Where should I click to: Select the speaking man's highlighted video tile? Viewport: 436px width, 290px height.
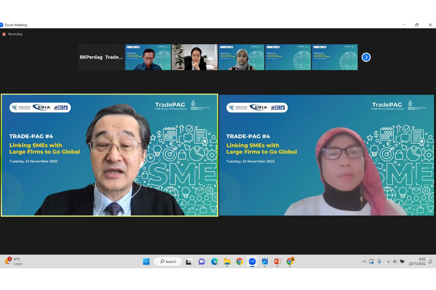click(109, 155)
